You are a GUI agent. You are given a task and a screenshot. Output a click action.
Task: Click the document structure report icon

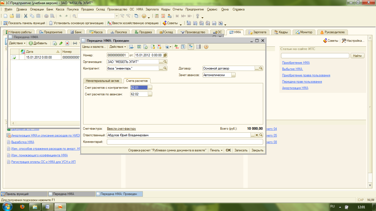click(x=183, y=47)
